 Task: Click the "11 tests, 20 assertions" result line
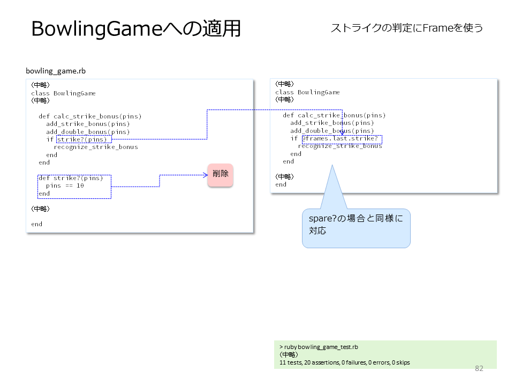pos(344,362)
